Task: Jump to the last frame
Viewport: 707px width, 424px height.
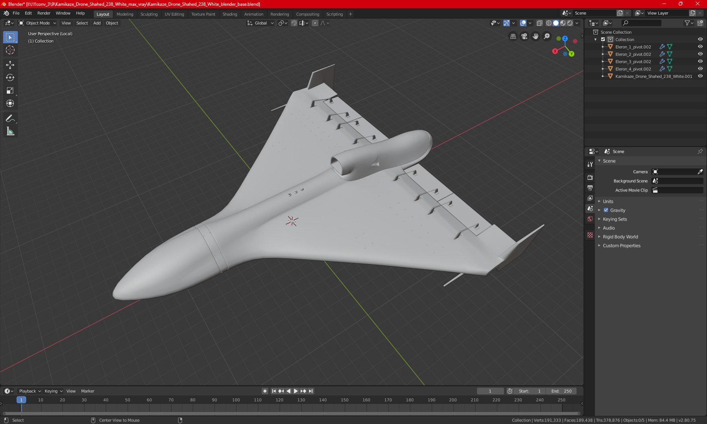Action: [311, 391]
